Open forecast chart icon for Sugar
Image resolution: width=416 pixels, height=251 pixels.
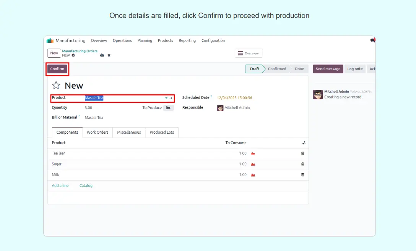(x=253, y=164)
